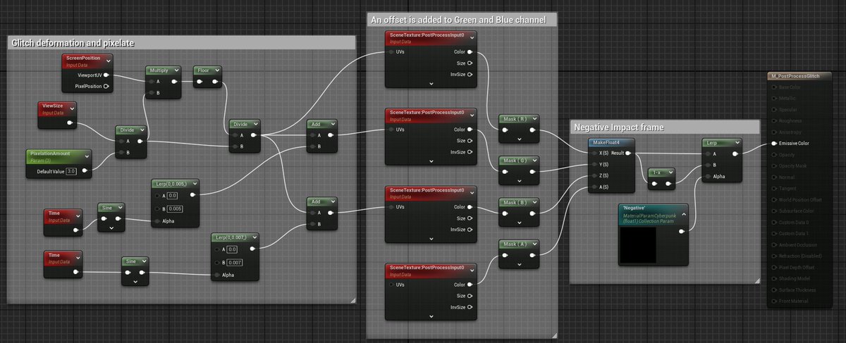The width and height of the screenshot is (846, 343).
Task: Click the 'Negative' collection param output pin
Action: pyautogui.click(x=681, y=230)
